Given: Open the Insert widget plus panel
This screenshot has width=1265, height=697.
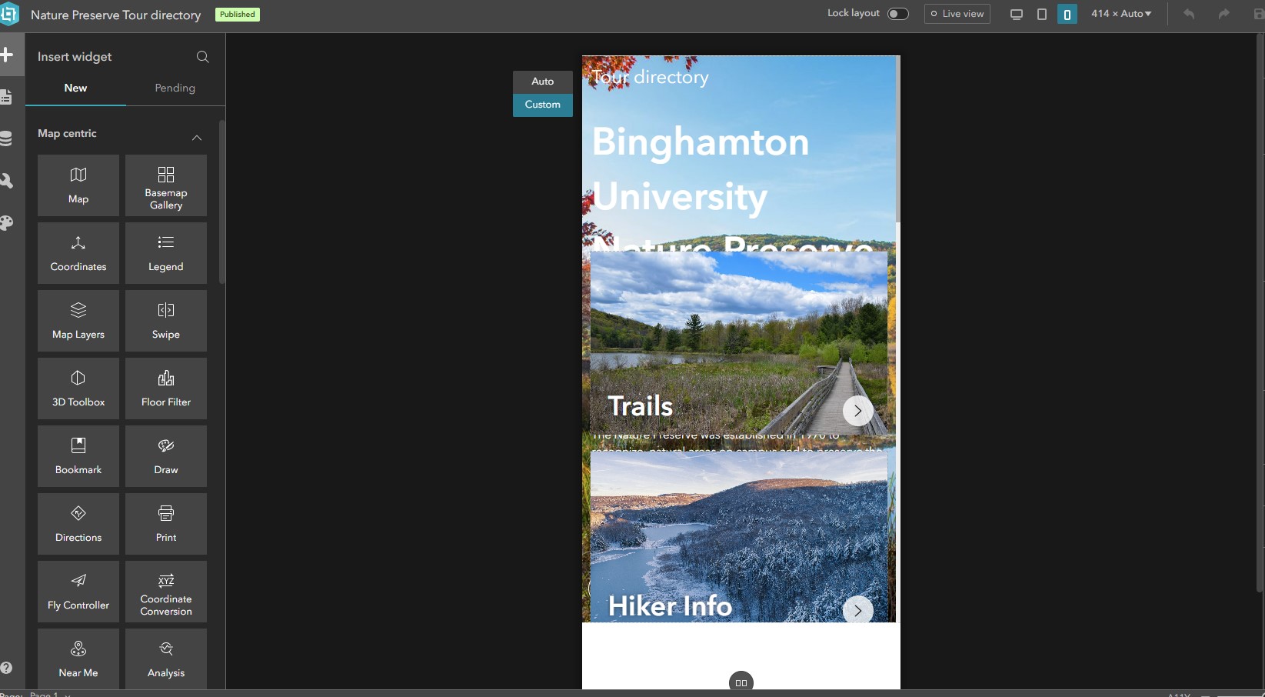Looking at the screenshot, I should 8,55.
